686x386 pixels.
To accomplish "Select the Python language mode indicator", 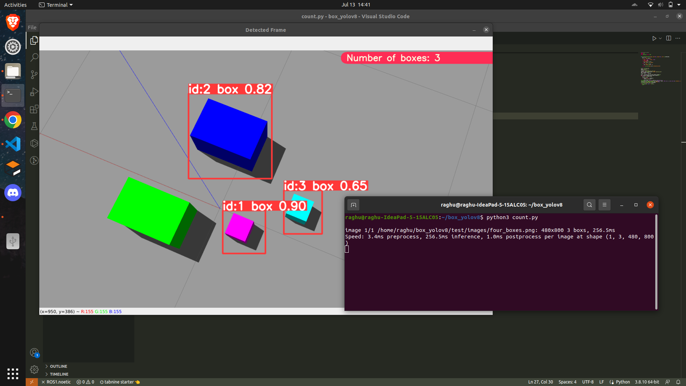I will (623, 382).
